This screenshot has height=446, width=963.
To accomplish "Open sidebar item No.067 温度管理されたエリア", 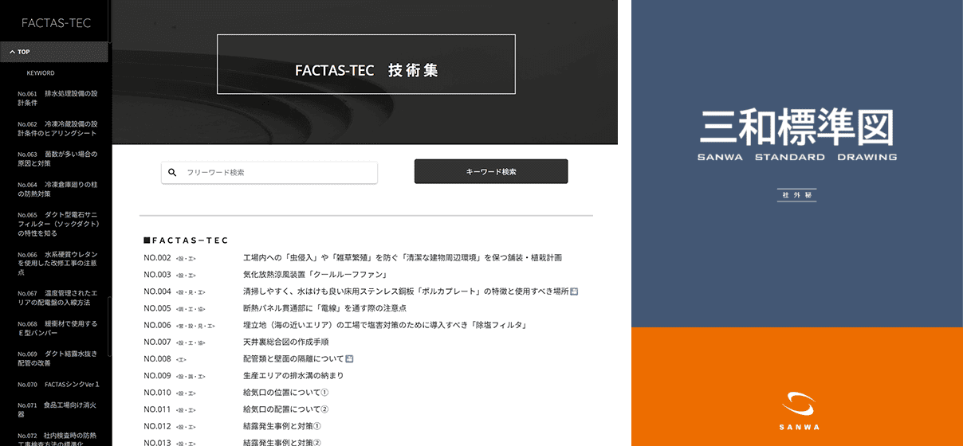I will 57,298.
